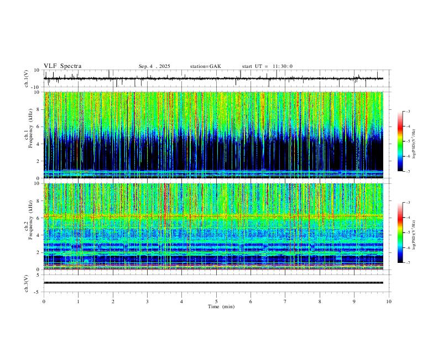438x338 pixels.
Task: Click the '1' tick on the time axis
Action: tap(78, 302)
